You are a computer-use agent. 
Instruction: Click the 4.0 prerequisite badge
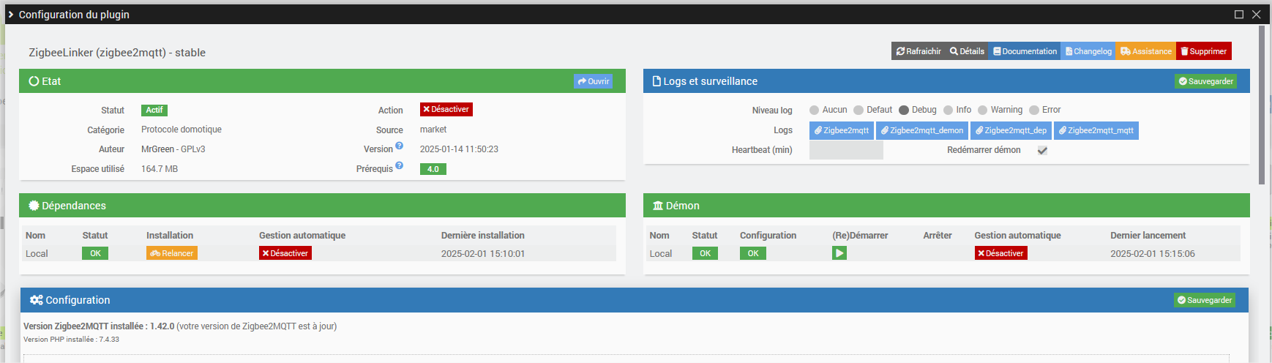pos(433,169)
